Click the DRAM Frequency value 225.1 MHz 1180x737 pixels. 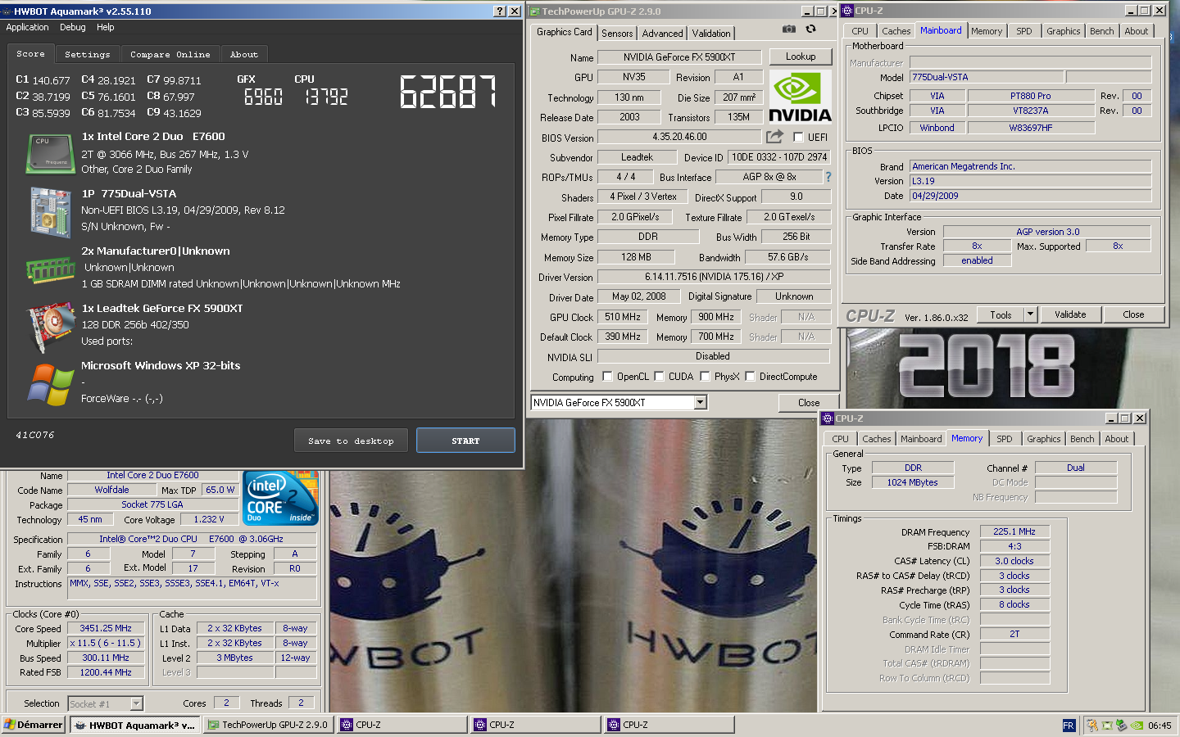pos(1014,531)
